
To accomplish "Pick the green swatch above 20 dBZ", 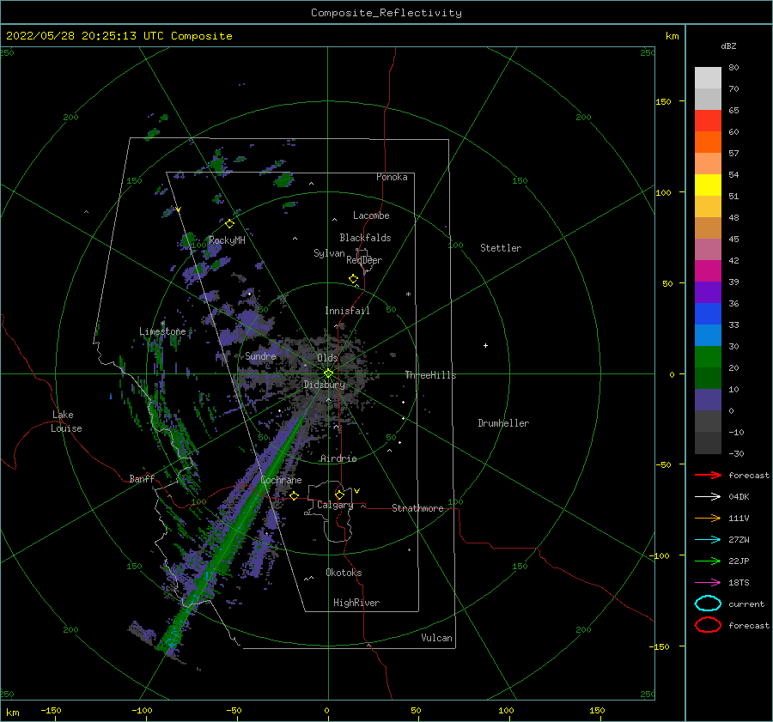I will tap(708, 357).
